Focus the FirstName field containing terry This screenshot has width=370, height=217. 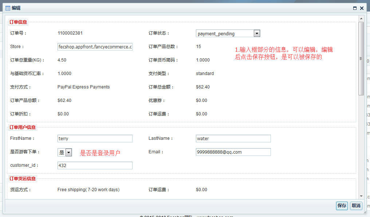pyautogui.click(x=95, y=138)
